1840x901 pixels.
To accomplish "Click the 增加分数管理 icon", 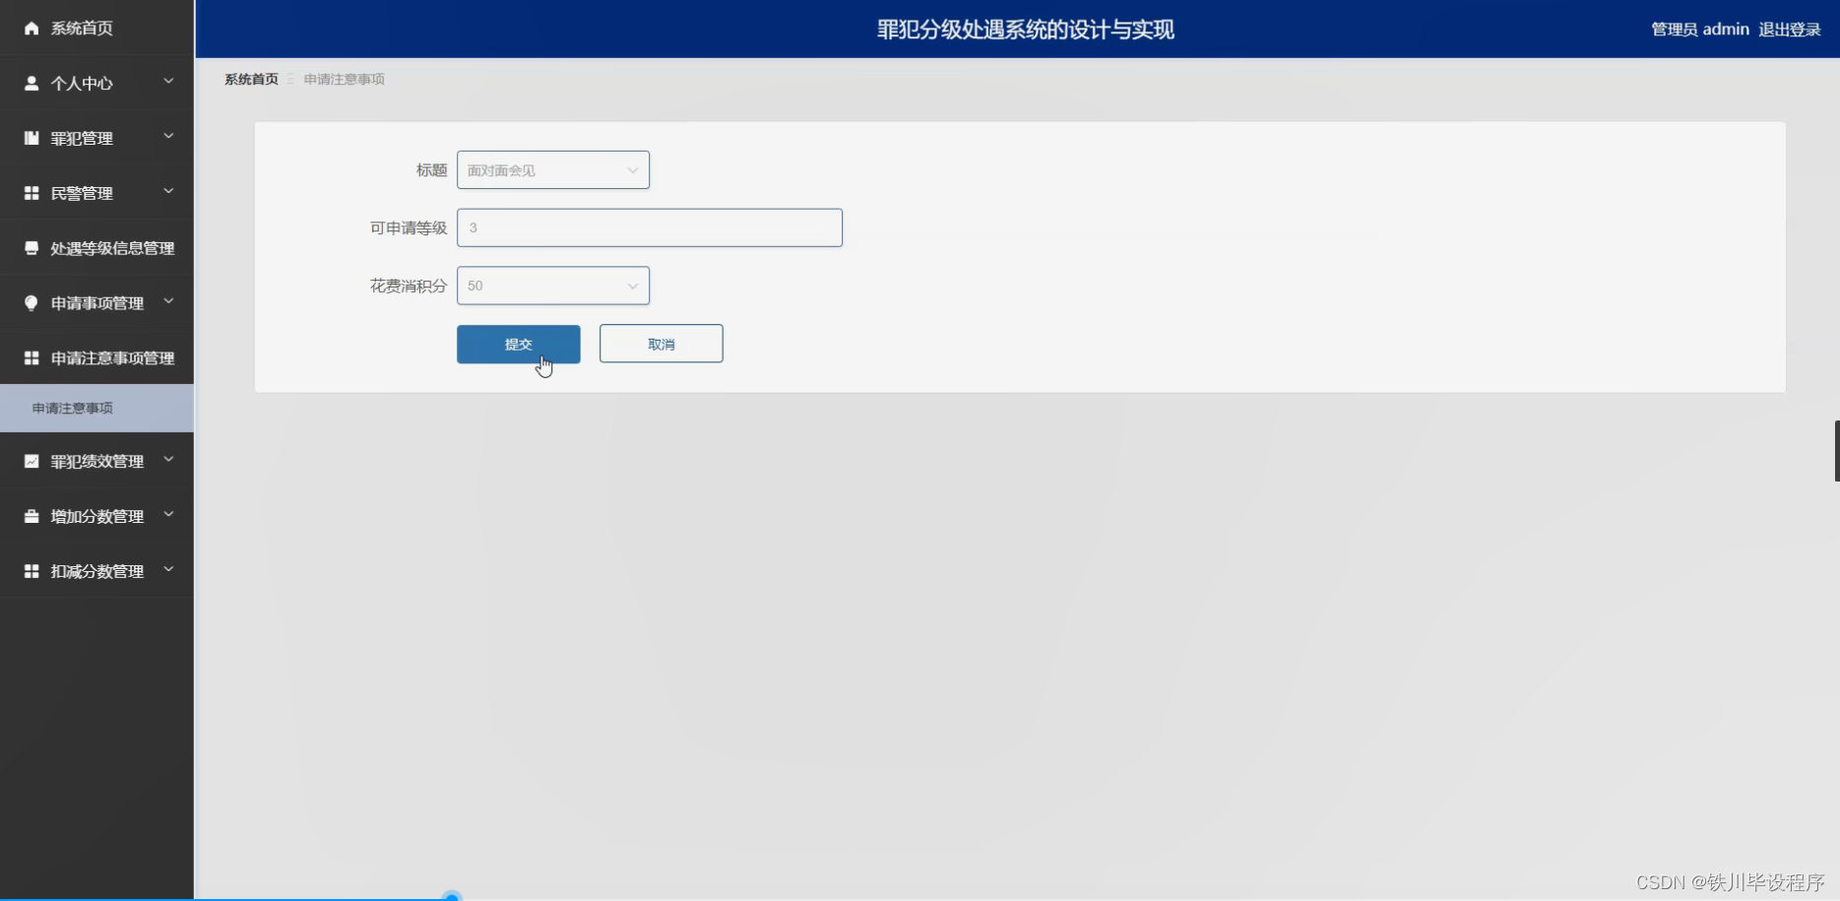I will click(x=30, y=515).
